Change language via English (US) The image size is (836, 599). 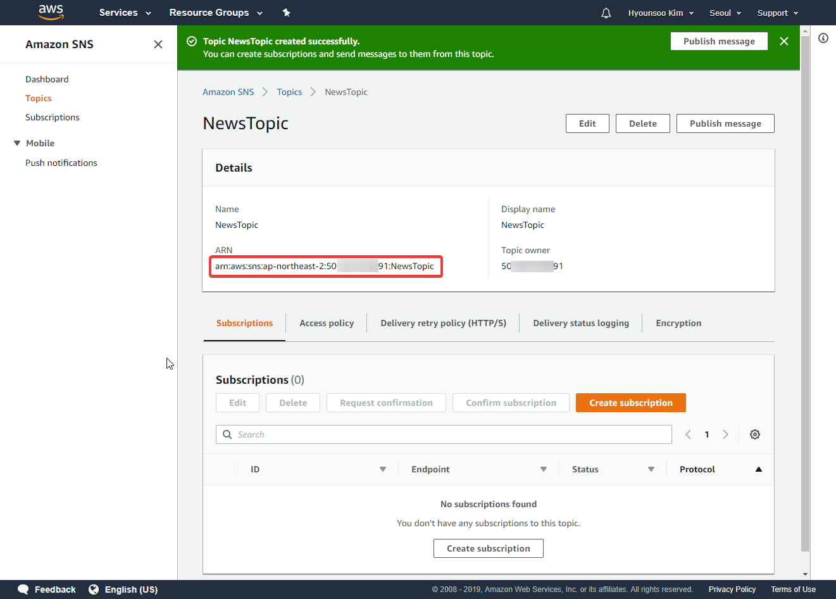[131, 590]
